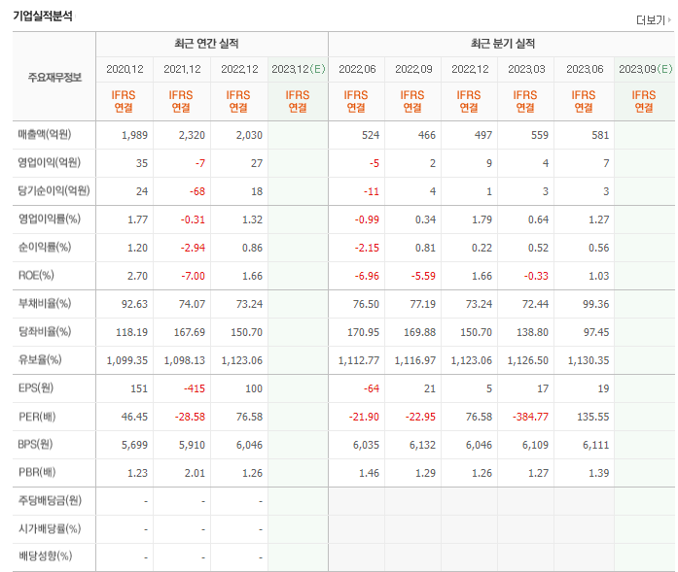678x572 pixels.
Task: Select the 167.69 quick ratio value
Action: pos(190,332)
